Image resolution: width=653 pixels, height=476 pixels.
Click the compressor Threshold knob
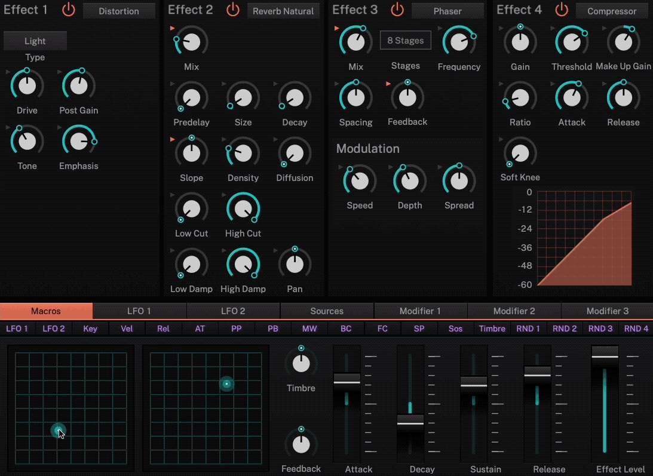(572, 42)
